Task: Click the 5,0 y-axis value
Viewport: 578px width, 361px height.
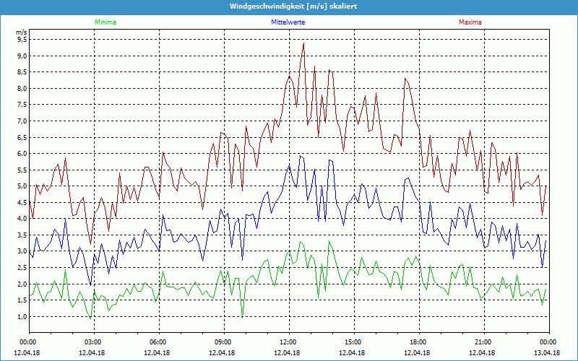Action: click(x=22, y=186)
